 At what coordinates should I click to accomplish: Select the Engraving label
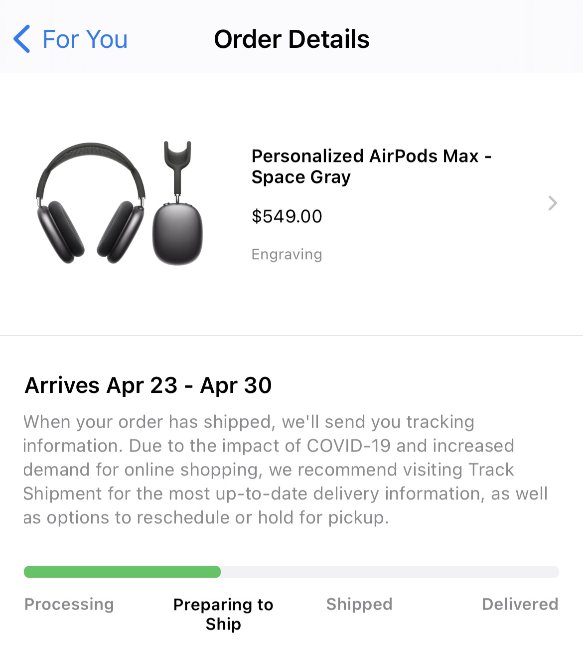pos(287,254)
